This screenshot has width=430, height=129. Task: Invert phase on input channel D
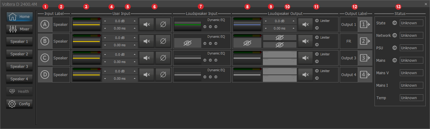pyautogui.click(x=163, y=75)
